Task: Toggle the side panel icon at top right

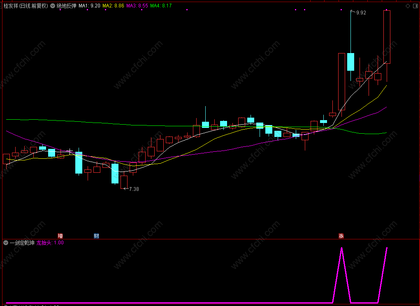Action: coord(416,6)
